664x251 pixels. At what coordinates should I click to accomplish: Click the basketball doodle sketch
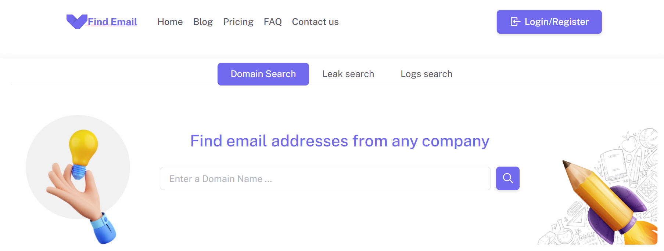tap(649, 138)
